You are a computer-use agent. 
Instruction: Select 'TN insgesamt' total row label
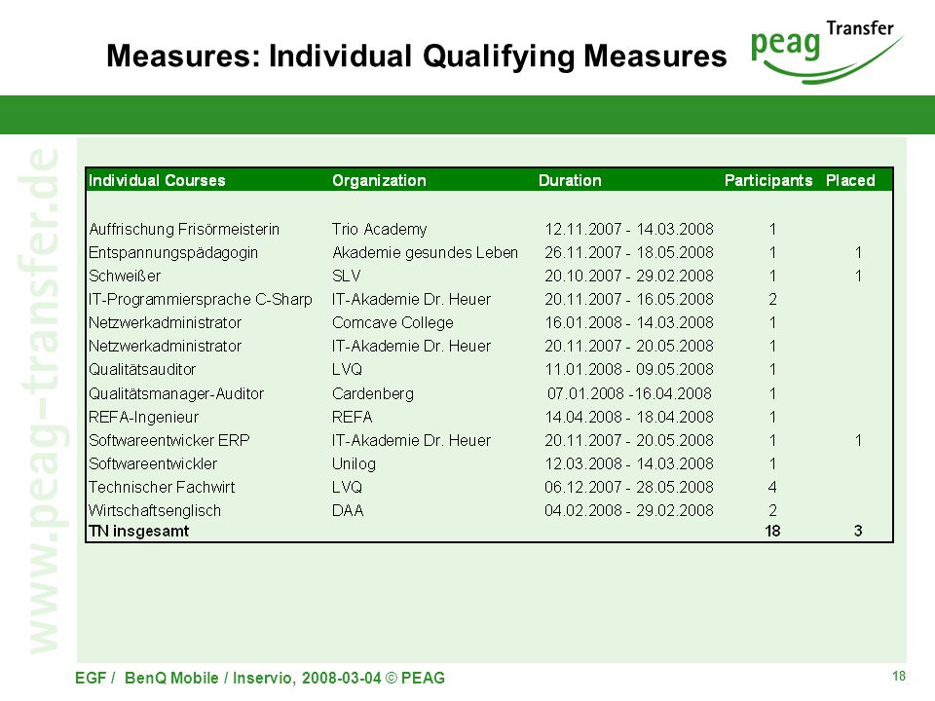click(138, 532)
